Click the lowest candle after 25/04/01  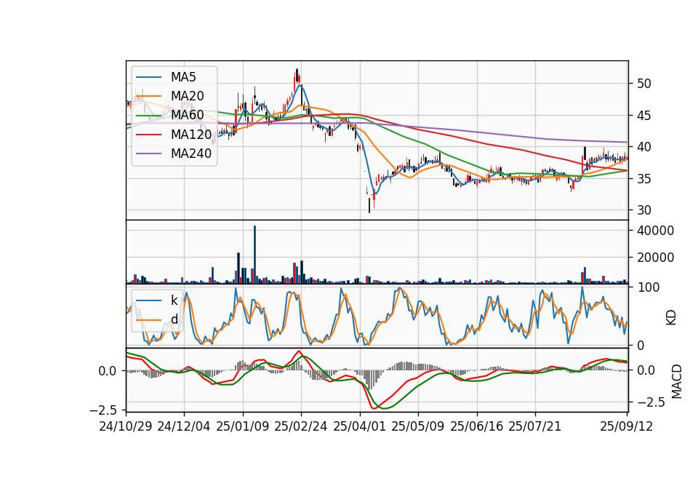[x=369, y=205]
